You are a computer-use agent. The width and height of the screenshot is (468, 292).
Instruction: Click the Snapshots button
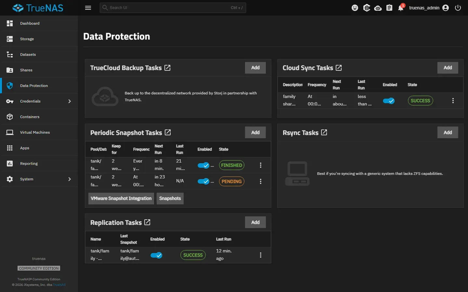pyautogui.click(x=170, y=199)
